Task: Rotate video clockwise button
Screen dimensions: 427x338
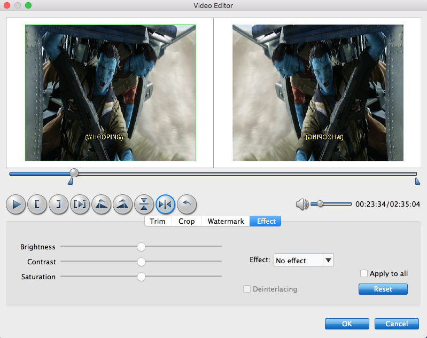Action: click(x=122, y=205)
